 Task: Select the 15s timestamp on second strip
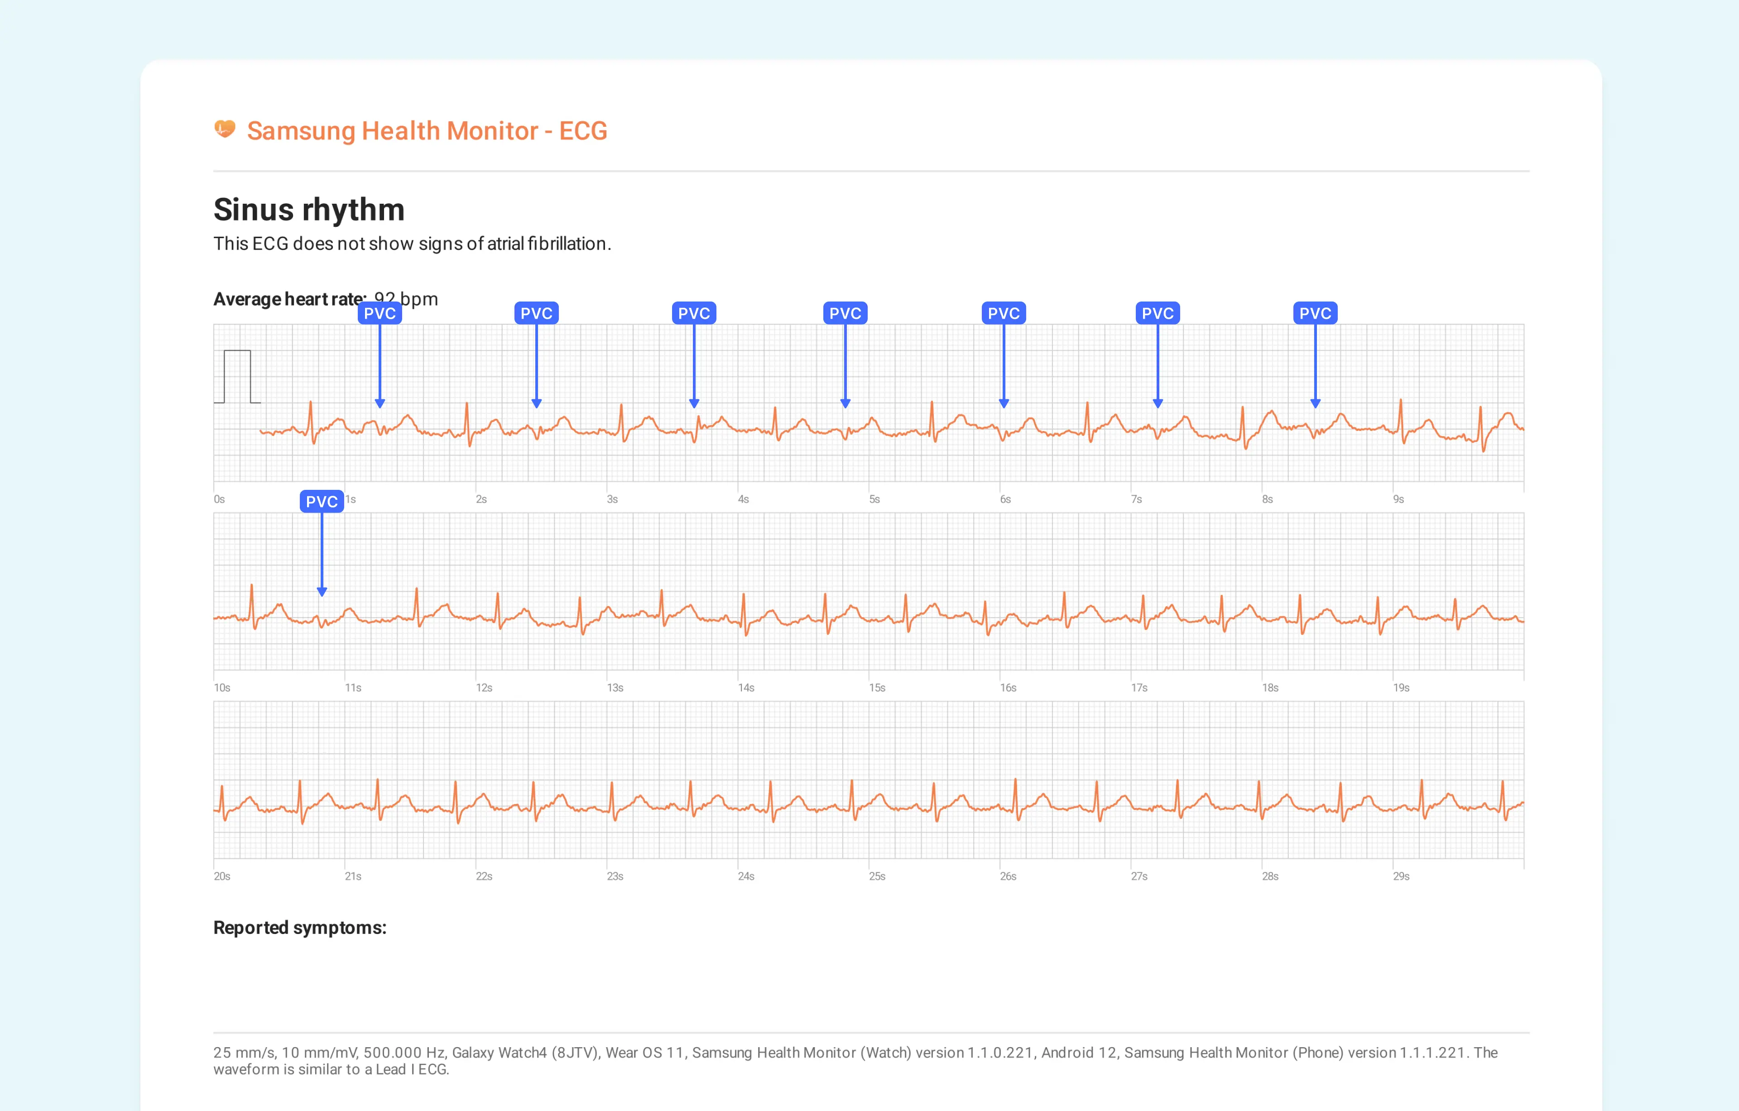click(x=878, y=687)
